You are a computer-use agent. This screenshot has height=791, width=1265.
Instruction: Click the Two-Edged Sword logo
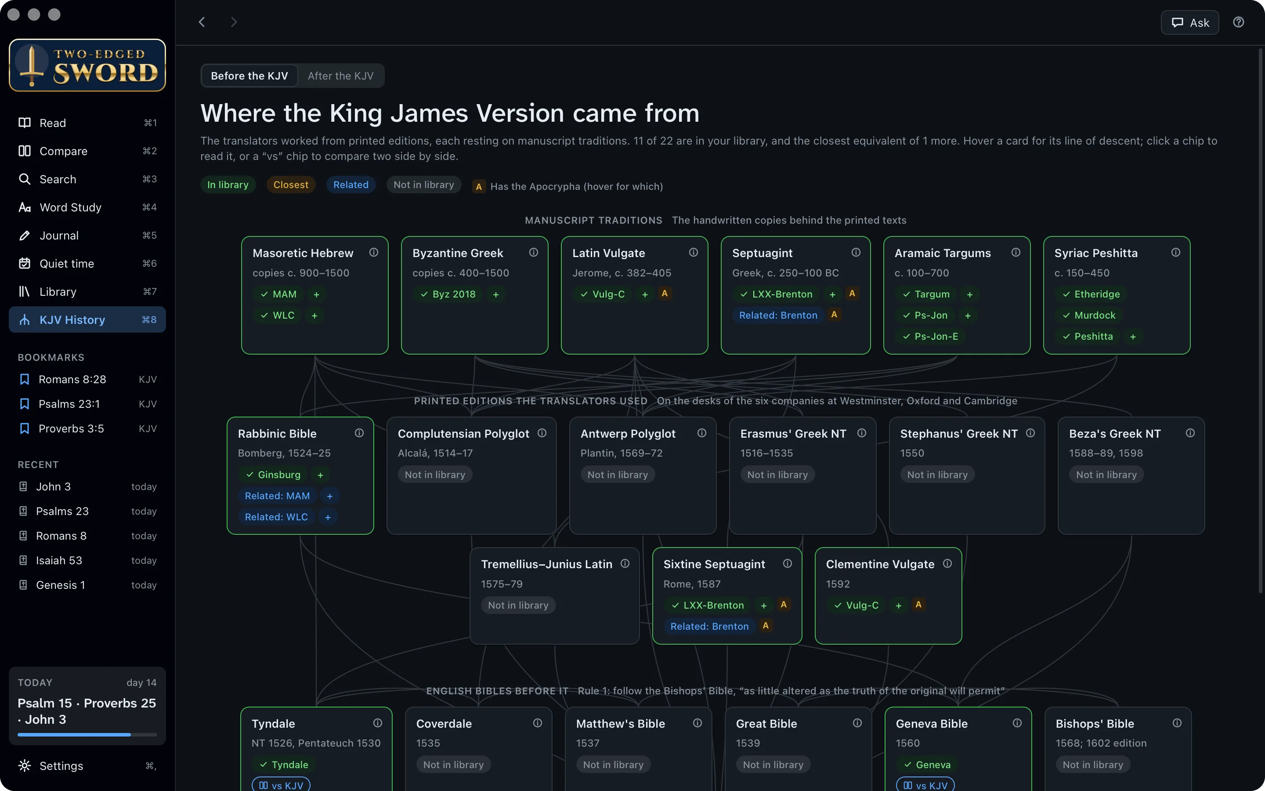[87, 65]
